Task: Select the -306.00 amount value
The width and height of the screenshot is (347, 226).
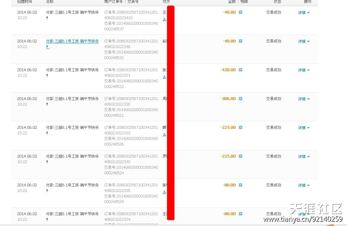Action: pos(228,99)
